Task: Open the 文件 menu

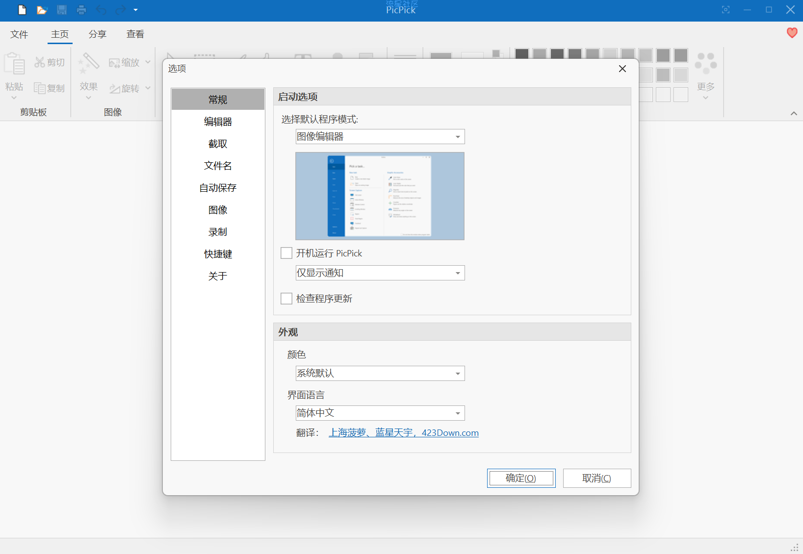Action: point(19,34)
